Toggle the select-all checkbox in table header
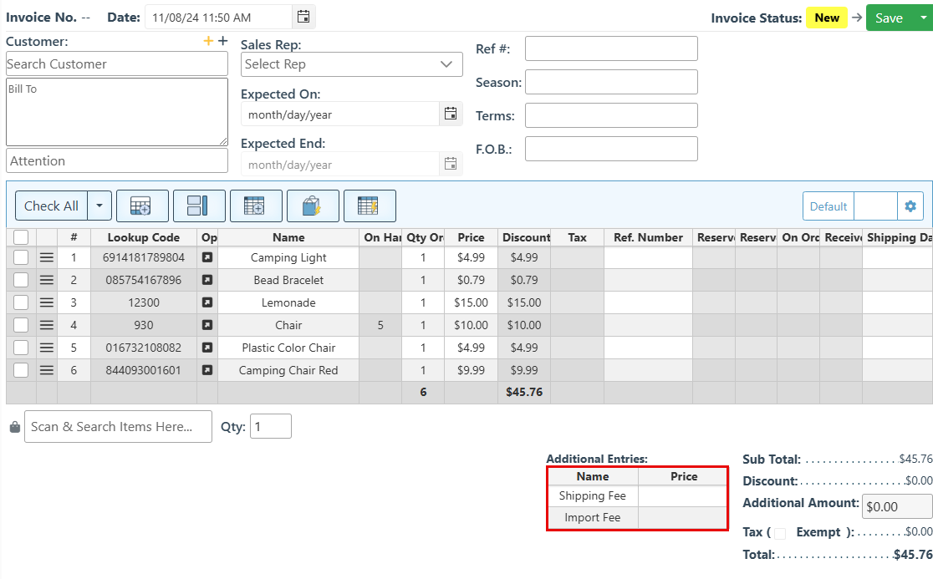Viewport: 933px width, 579px height. coord(21,237)
